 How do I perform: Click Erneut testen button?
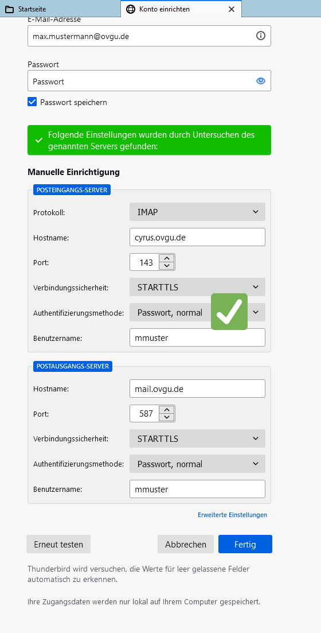(58, 544)
